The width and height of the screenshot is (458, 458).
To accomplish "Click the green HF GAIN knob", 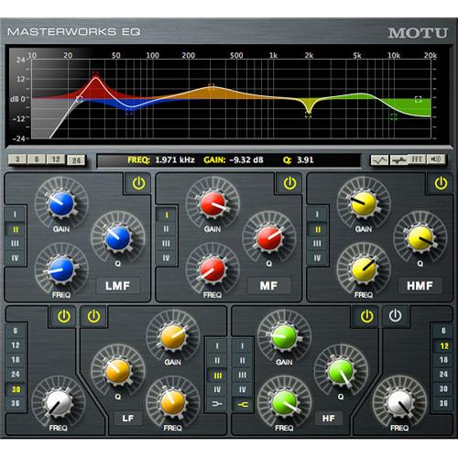I will (x=284, y=337).
